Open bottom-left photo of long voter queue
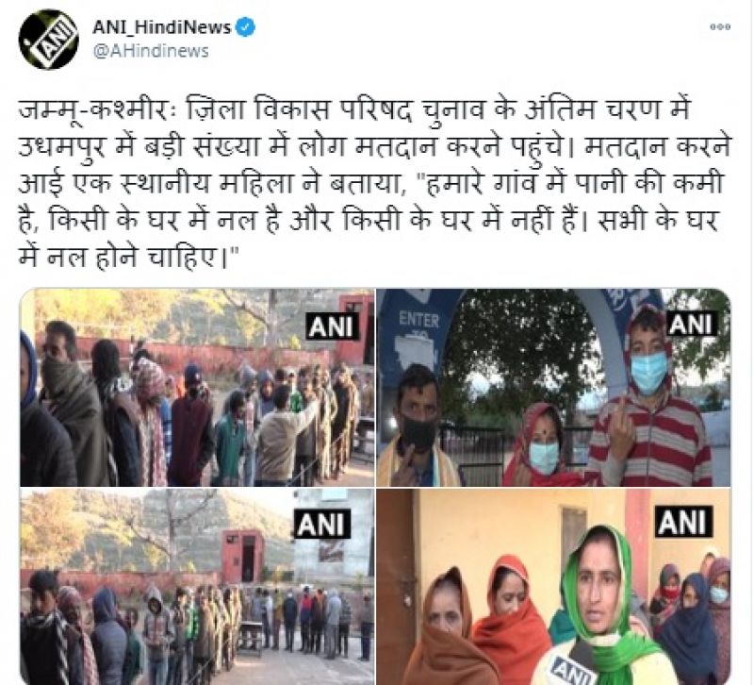This screenshot has width=754, height=685. 197,586
